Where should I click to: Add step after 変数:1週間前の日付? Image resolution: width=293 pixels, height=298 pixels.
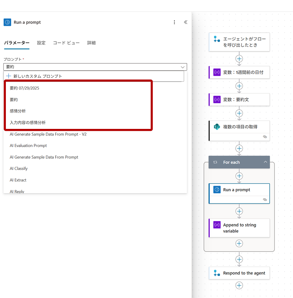[239, 86]
